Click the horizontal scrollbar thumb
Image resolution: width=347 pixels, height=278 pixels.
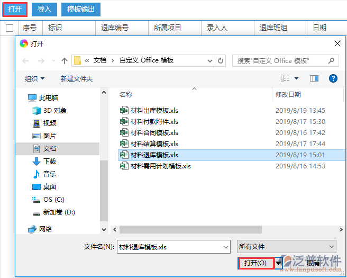pyautogui.click(x=190, y=229)
